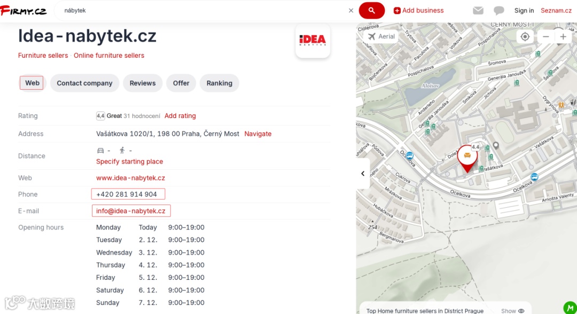Click Online furniture sellers category link
Viewport: 577px width, 314px height.
click(x=109, y=56)
